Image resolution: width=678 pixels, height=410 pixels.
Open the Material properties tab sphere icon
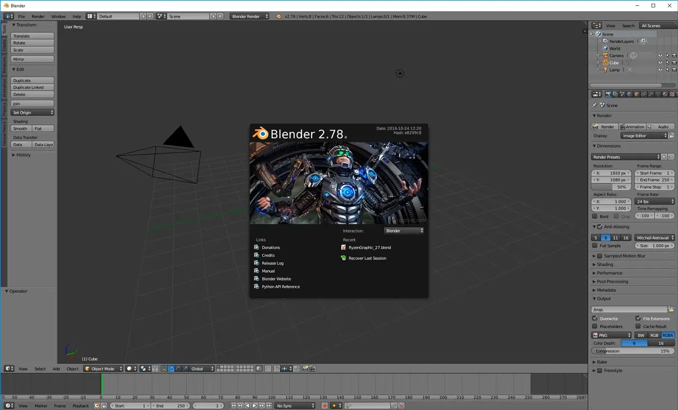[665, 94]
